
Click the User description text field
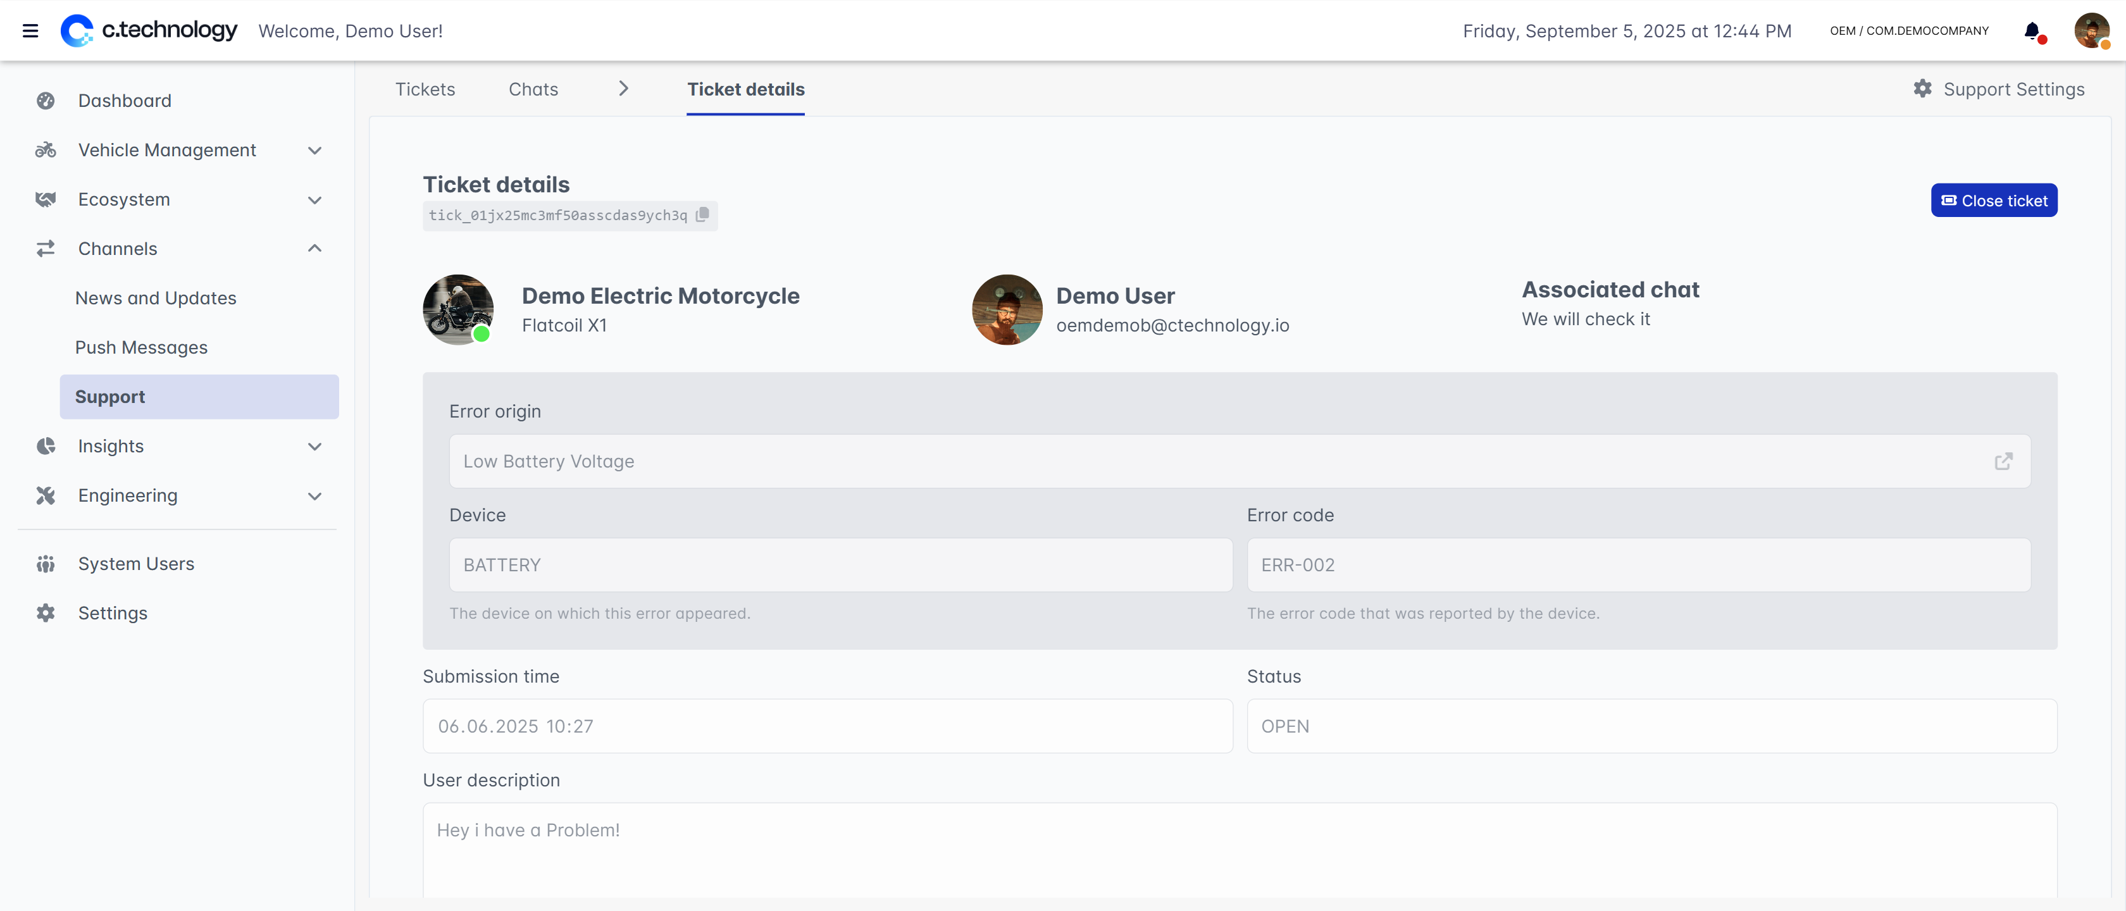click(1239, 850)
